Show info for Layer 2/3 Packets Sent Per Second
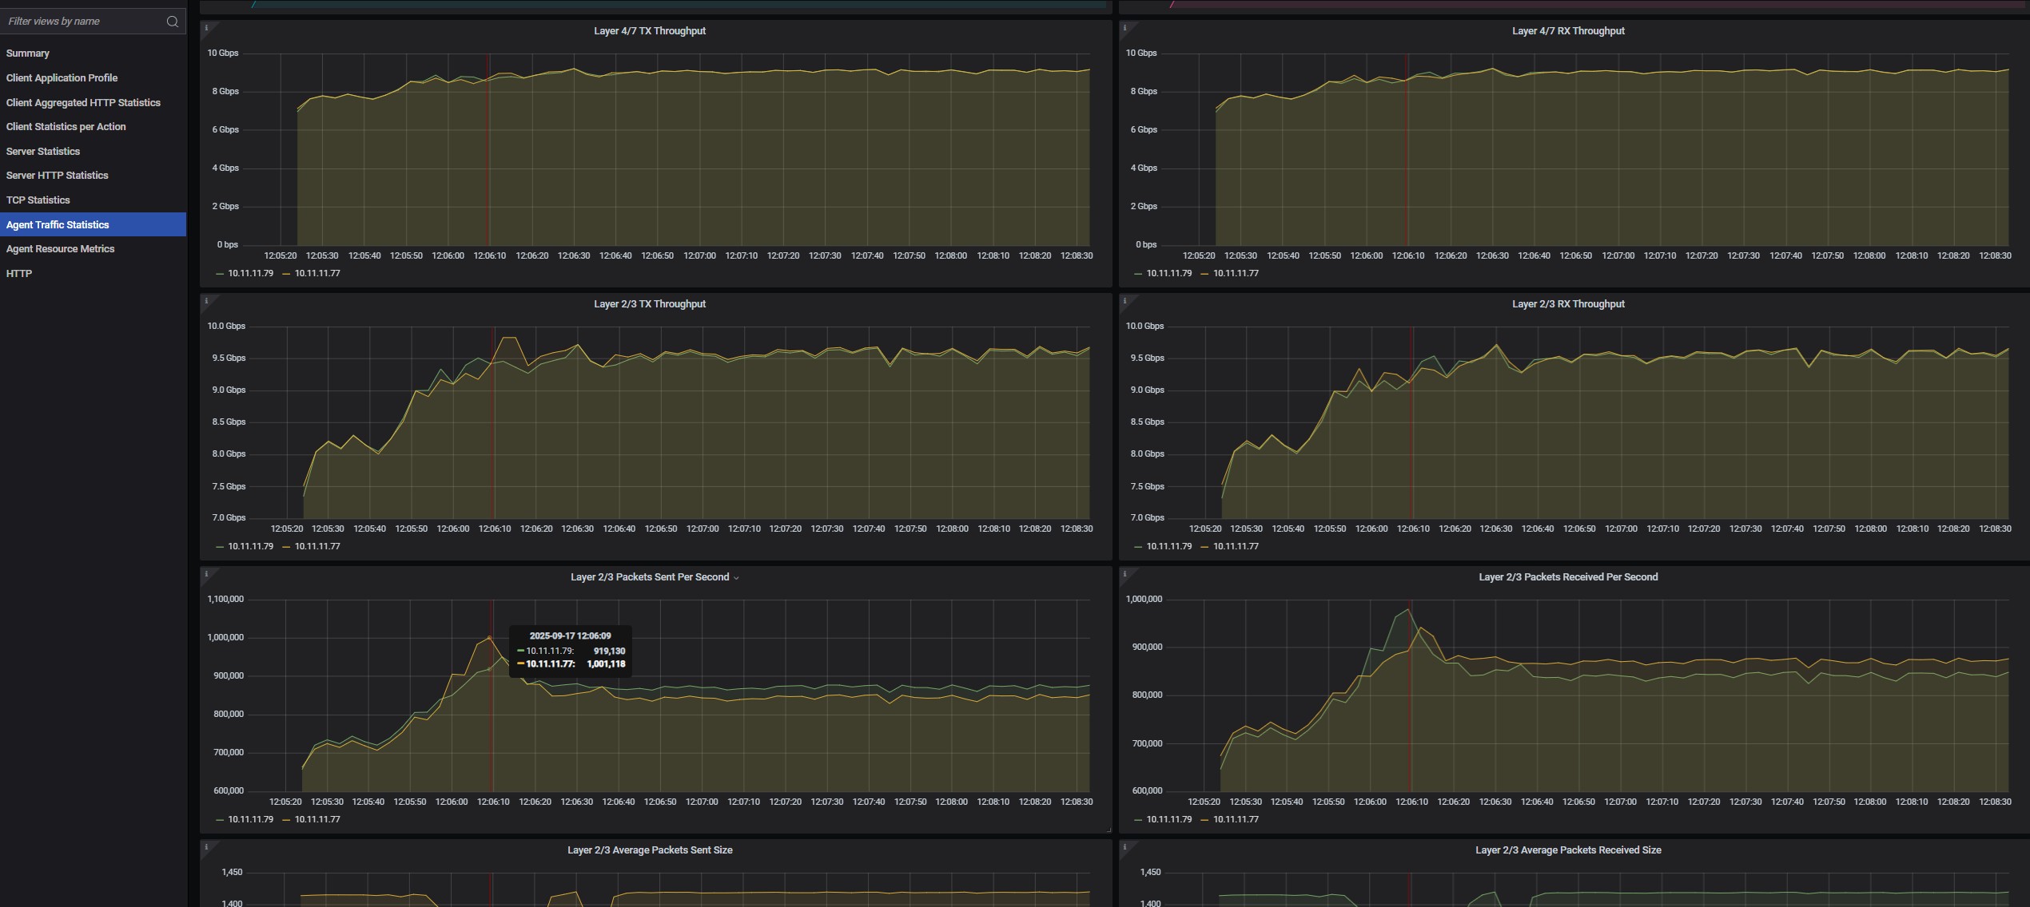The height and width of the screenshot is (907, 2030). [206, 574]
